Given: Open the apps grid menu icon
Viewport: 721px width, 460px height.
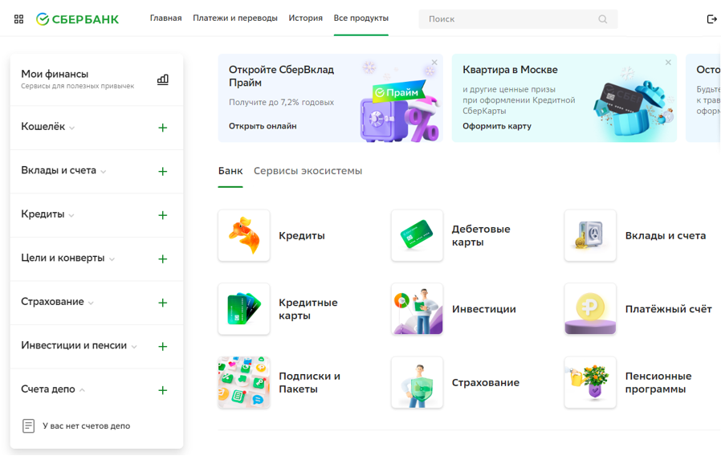Looking at the screenshot, I should point(18,18).
